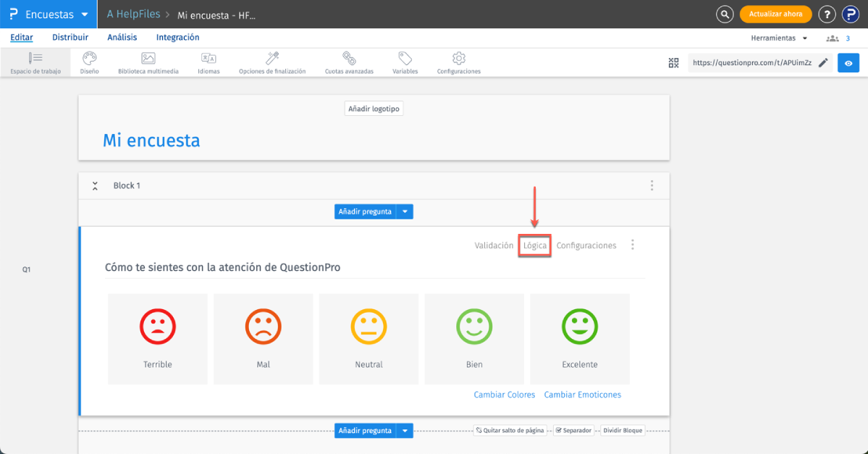The height and width of the screenshot is (454, 868).
Task: Preview survey with the eye button
Action: [848, 64]
